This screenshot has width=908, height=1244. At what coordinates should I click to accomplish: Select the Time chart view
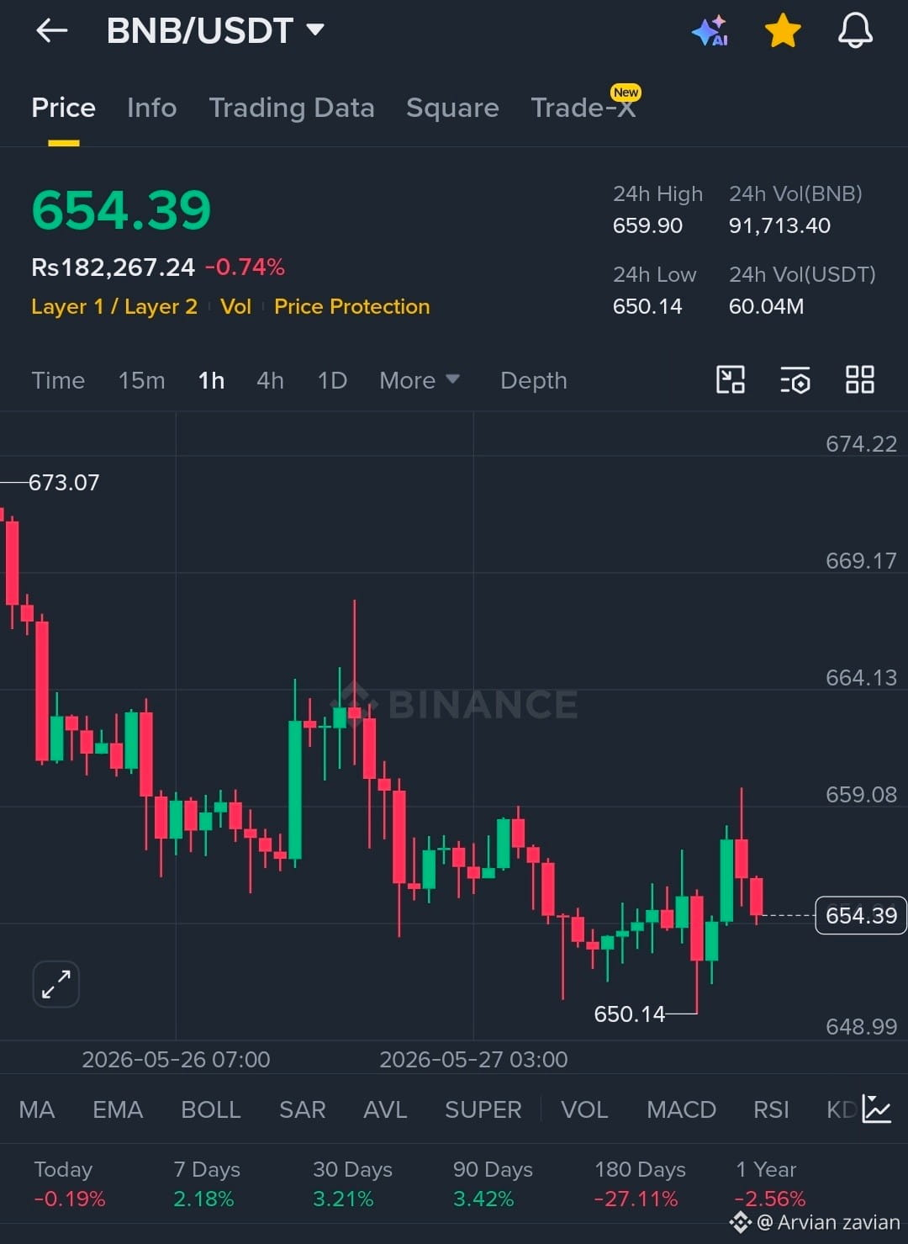pos(58,381)
